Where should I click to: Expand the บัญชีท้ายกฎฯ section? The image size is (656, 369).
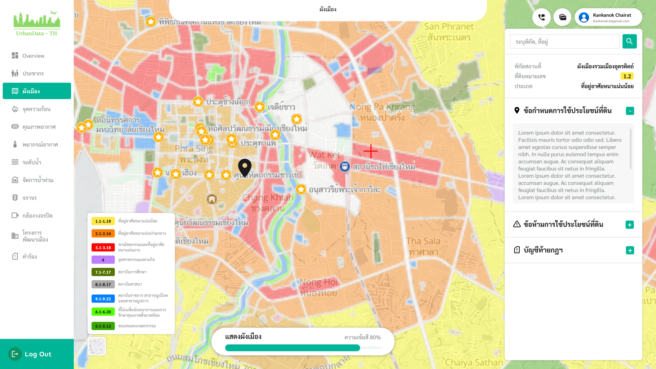click(x=630, y=250)
